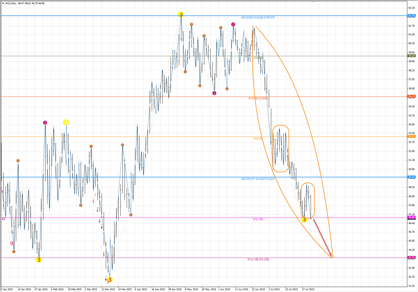Click magenta 2 marker at the June 2015 high

233,25
